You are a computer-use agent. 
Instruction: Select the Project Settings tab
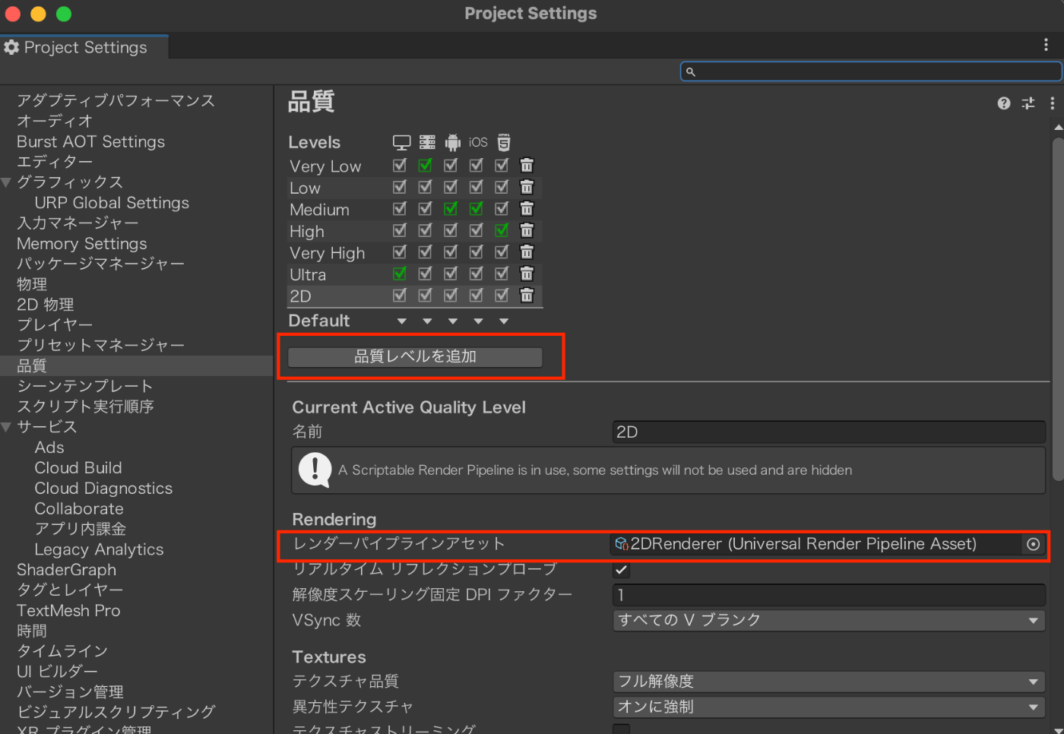coord(84,47)
